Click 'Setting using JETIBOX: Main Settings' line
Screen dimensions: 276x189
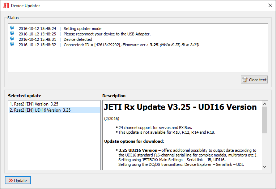(172, 160)
